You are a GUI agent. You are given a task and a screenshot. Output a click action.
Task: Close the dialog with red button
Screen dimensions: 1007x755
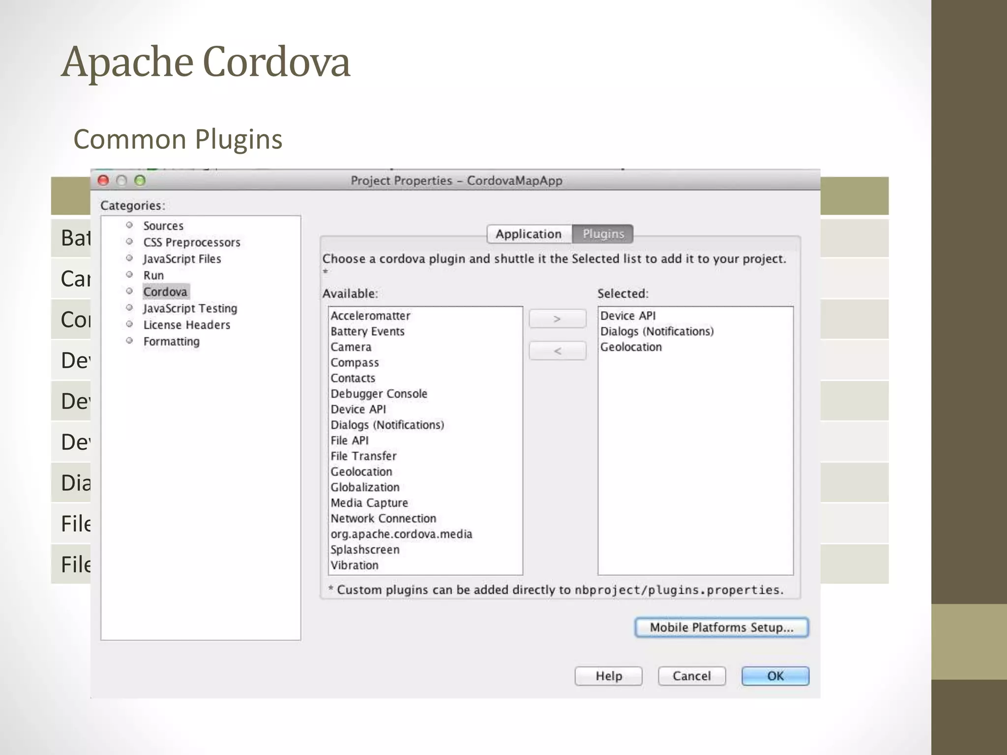103,180
